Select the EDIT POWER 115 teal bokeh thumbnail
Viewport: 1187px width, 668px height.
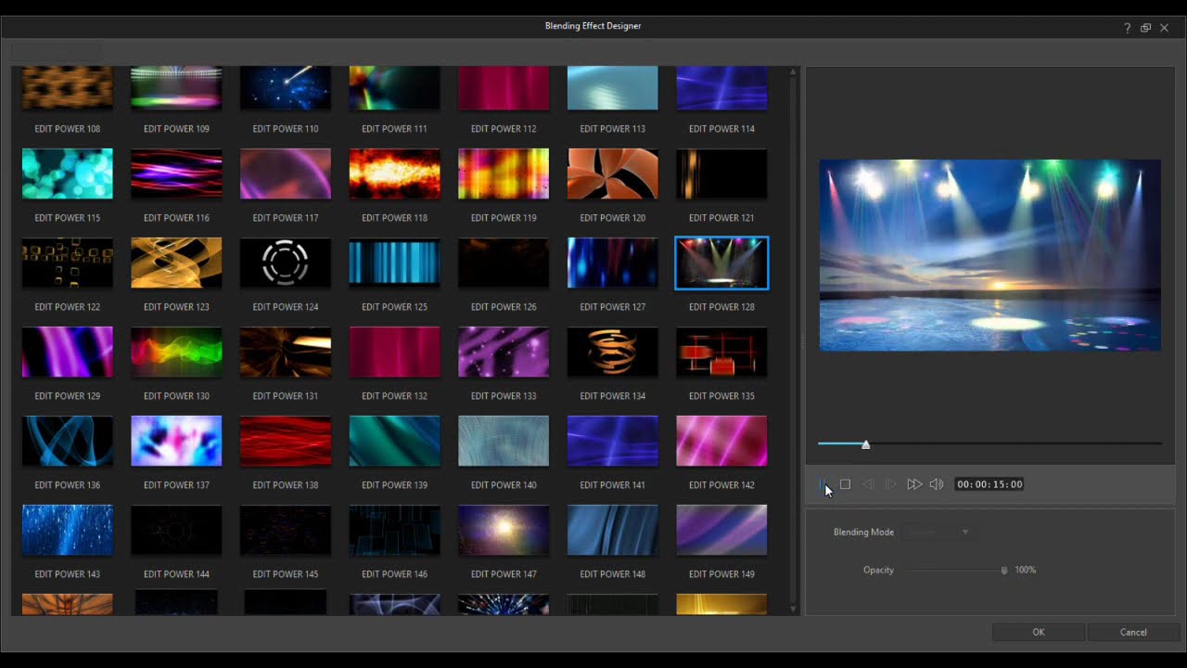[68, 173]
